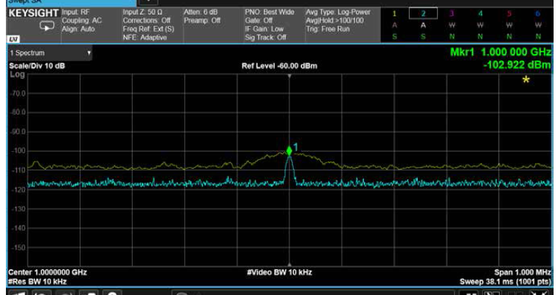
Task: Select trace 3 in the trace panel
Action: pos(452,14)
